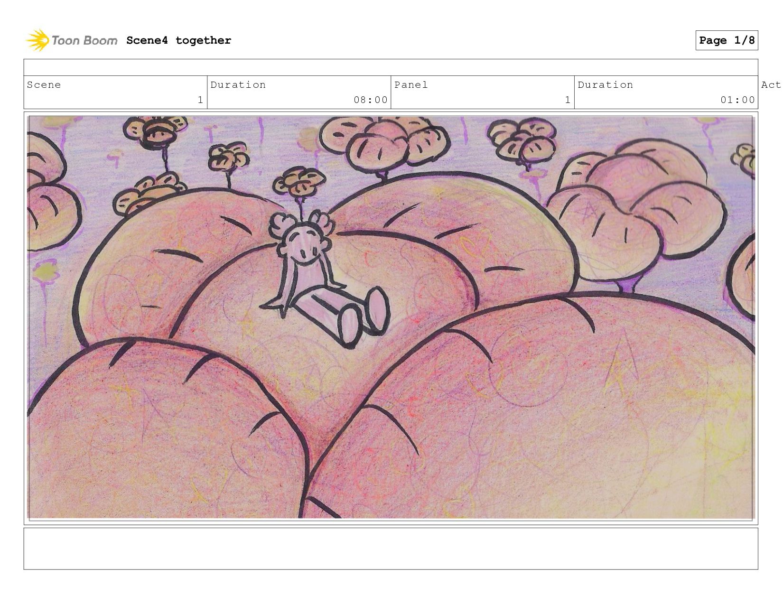Select the scene duration value '08:00'
Image resolution: width=783 pixels, height=605 pixels.
click(371, 100)
